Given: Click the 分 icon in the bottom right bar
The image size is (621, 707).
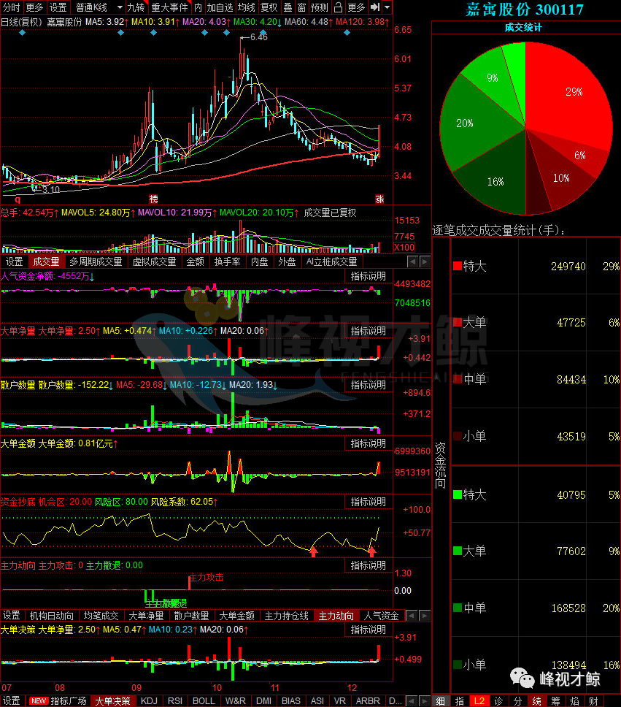Looking at the screenshot, I should pos(518,700).
